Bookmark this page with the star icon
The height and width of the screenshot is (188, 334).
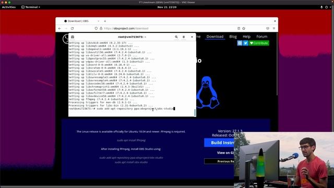(244, 28)
